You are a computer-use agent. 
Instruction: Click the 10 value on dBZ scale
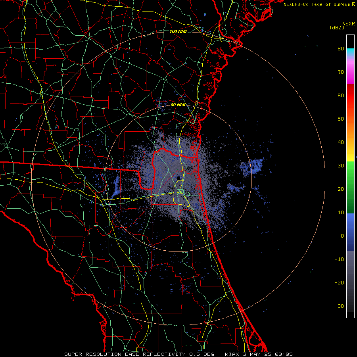(341, 213)
